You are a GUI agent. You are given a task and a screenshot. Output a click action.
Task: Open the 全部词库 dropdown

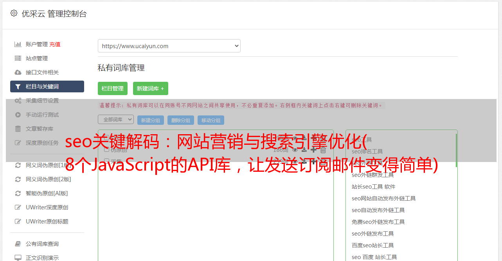coord(116,119)
